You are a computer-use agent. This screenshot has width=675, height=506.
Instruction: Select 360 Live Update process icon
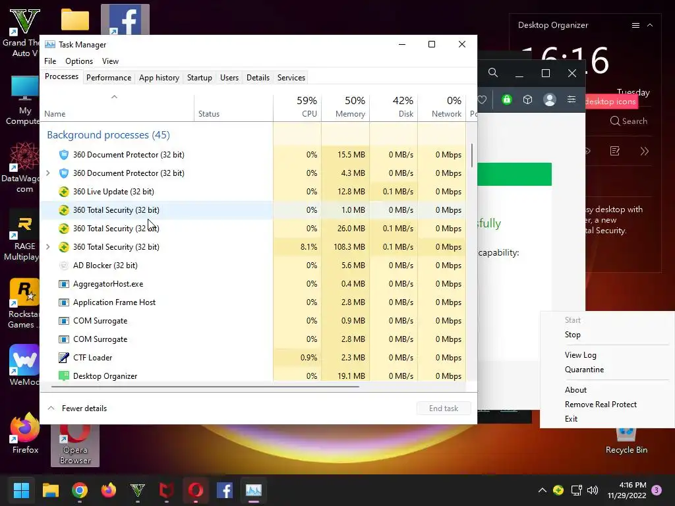click(x=64, y=192)
